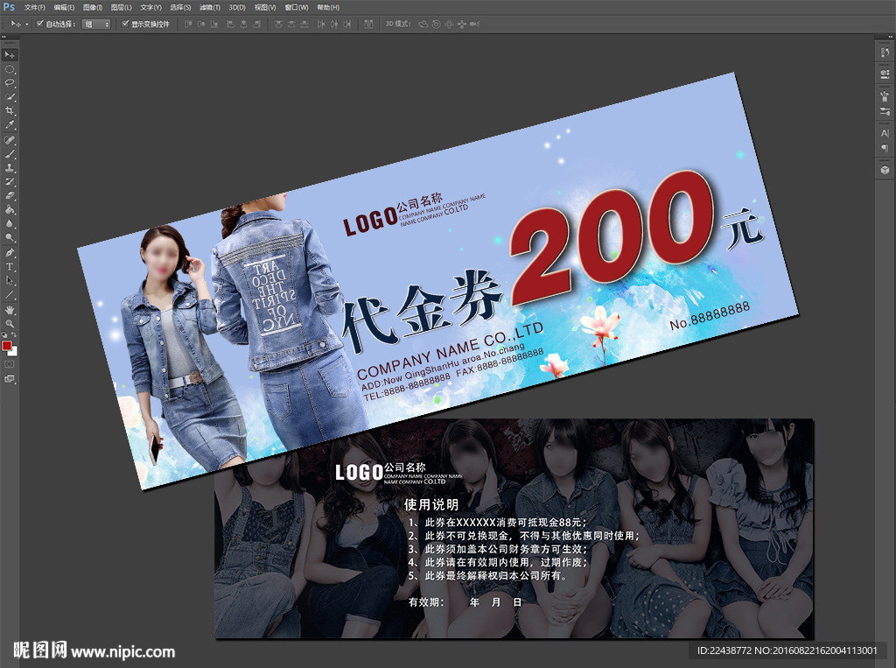Select the Blur tool

point(10,223)
